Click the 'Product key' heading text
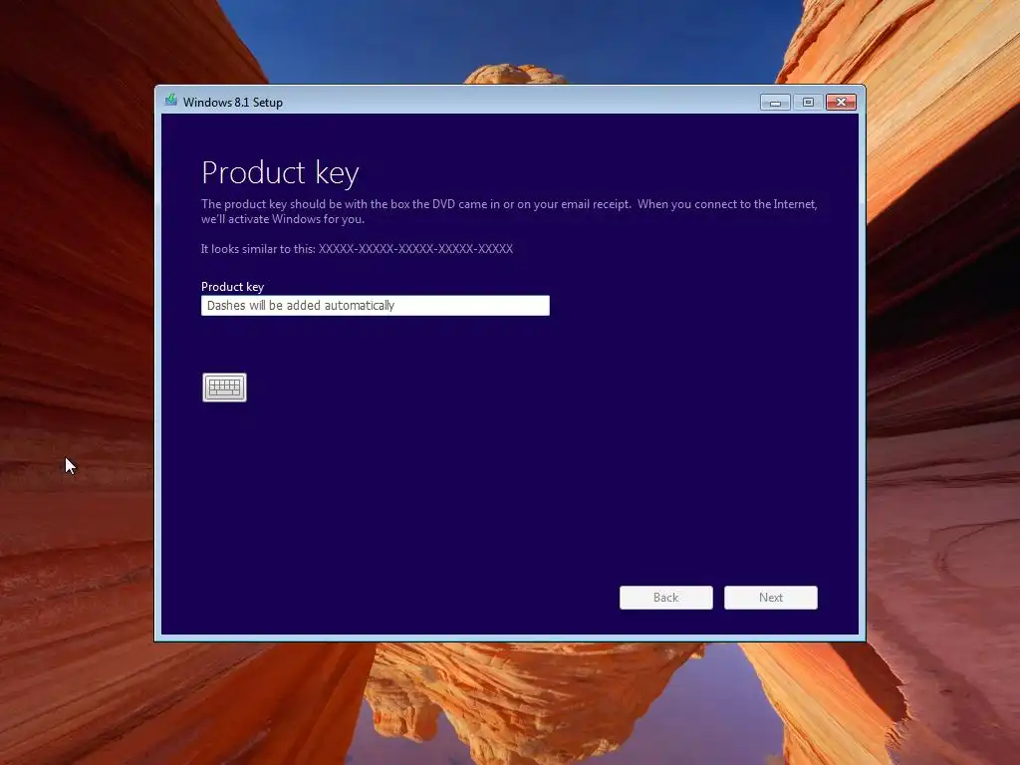 click(x=280, y=173)
